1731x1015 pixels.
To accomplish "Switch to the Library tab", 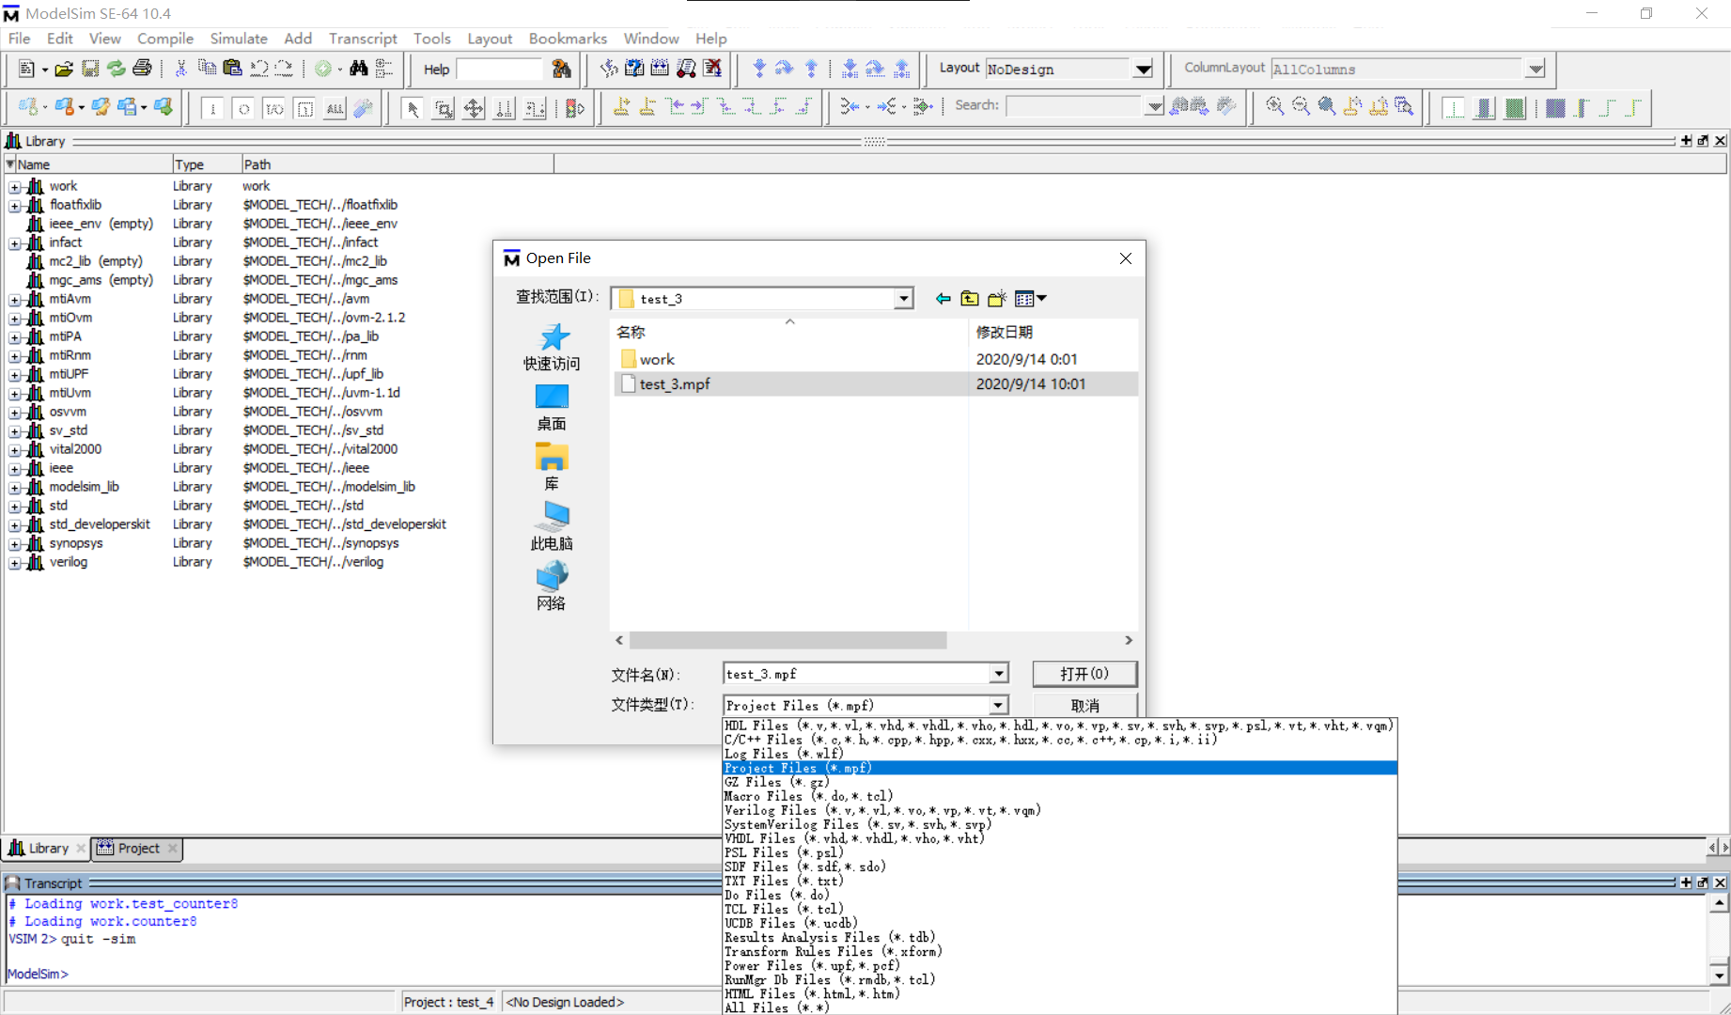I will coord(47,848).
